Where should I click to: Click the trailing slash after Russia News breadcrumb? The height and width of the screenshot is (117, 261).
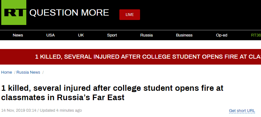tap(43, 72)
